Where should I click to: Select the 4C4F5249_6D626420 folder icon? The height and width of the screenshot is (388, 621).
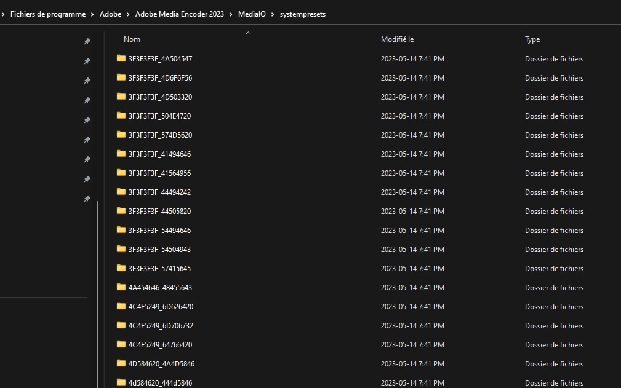pos(121,306)
